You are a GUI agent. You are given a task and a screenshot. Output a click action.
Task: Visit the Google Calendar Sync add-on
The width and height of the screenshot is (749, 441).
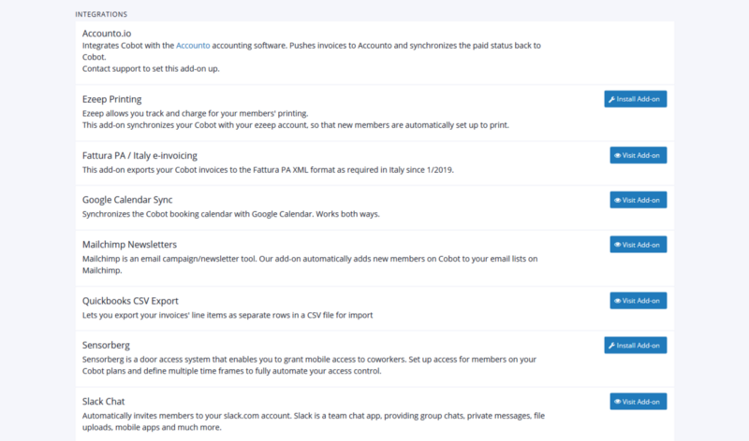point(639,200)
